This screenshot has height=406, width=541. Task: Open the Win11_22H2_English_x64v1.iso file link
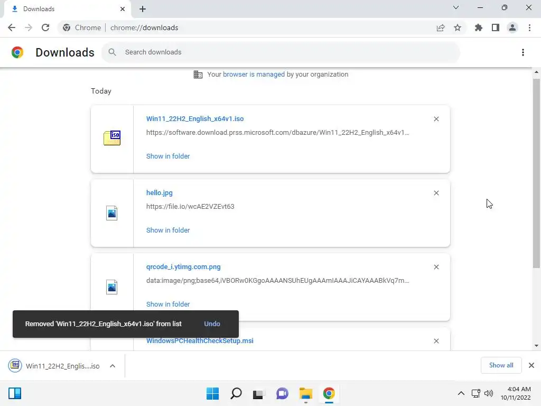(x=195, y=119)
